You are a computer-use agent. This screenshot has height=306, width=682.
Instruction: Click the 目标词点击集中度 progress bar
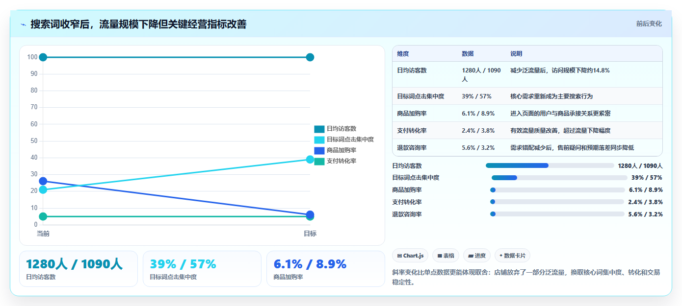(559, 178)
